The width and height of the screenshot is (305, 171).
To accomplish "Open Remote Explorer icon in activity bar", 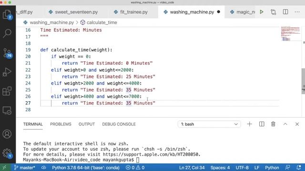I will tap(7, 111).
